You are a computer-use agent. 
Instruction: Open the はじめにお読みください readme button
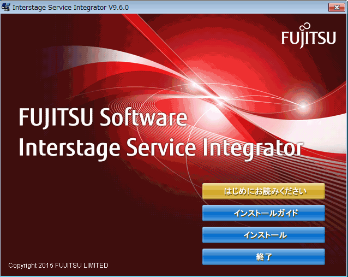263,191
